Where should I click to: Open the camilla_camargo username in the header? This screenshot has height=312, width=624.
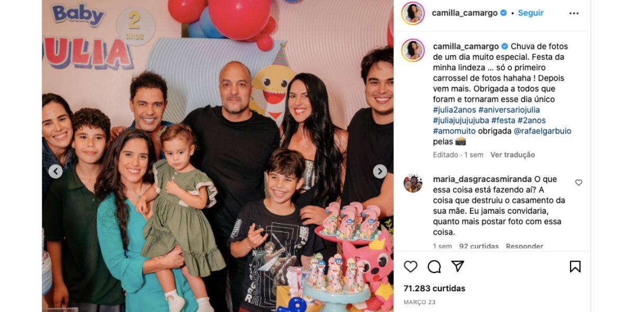[465, 13]
